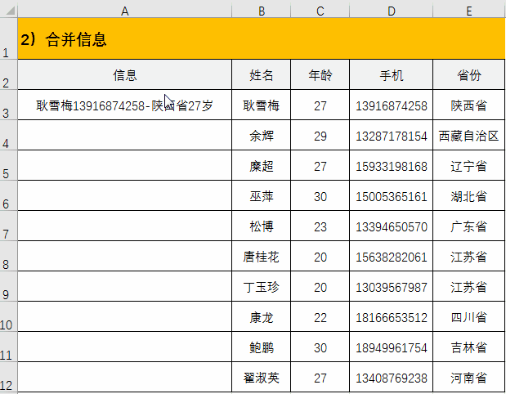The width and height of the screenshot is (506, 394).
Task: Click the '姓名' header cell
Action: 261,74
